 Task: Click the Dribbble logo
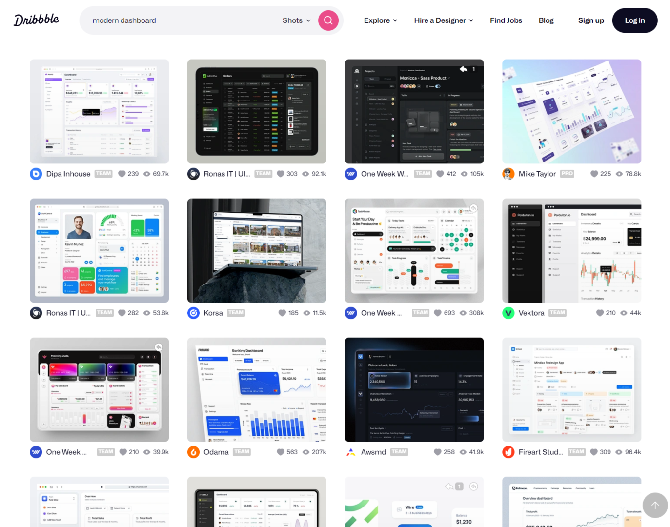pos(37,20)
